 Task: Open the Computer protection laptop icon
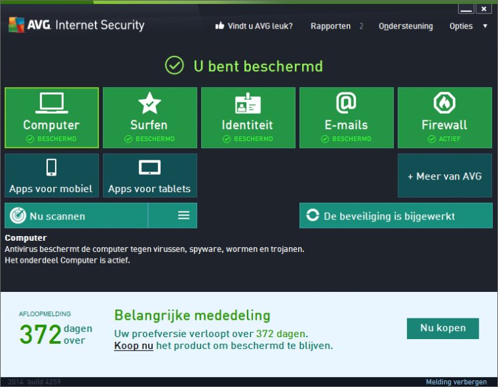coord(51,103)
